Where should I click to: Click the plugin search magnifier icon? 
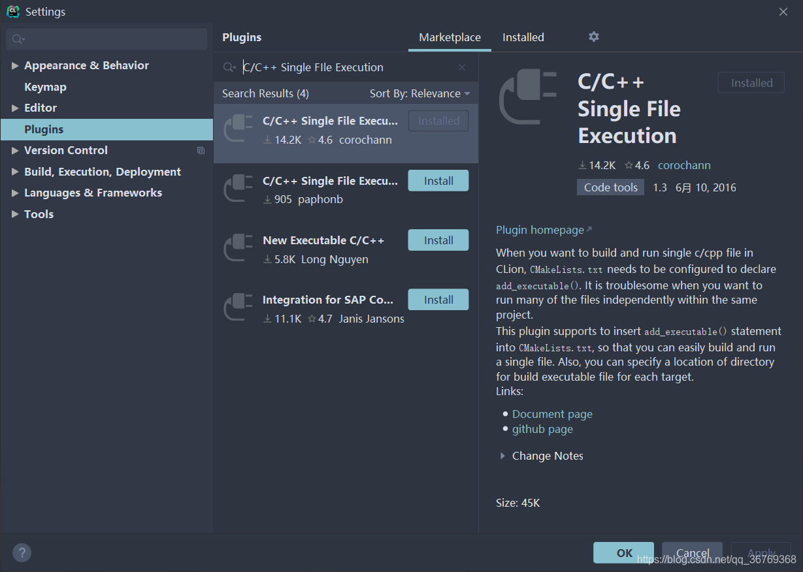coord(229,67)
